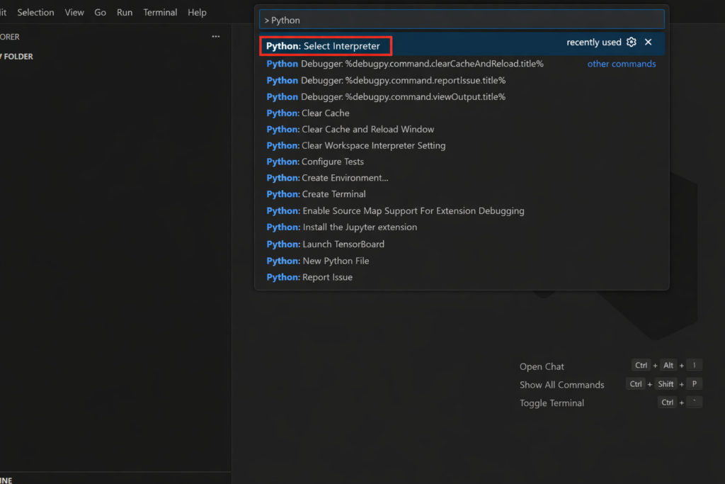Open the View menu
The width and height of the screenshot is (725, 484).
point(74,12)
